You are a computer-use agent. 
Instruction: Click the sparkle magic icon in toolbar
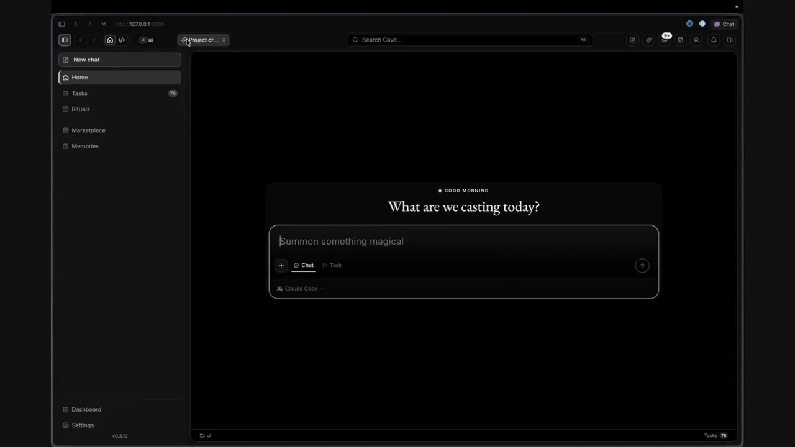click(x=648, y=40)
